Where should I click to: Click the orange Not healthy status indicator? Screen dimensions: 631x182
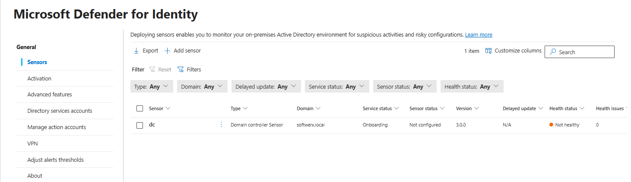click(x=552, y=125)
